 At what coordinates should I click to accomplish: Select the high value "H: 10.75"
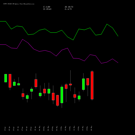pyautogui.click(x=69, y=7)
